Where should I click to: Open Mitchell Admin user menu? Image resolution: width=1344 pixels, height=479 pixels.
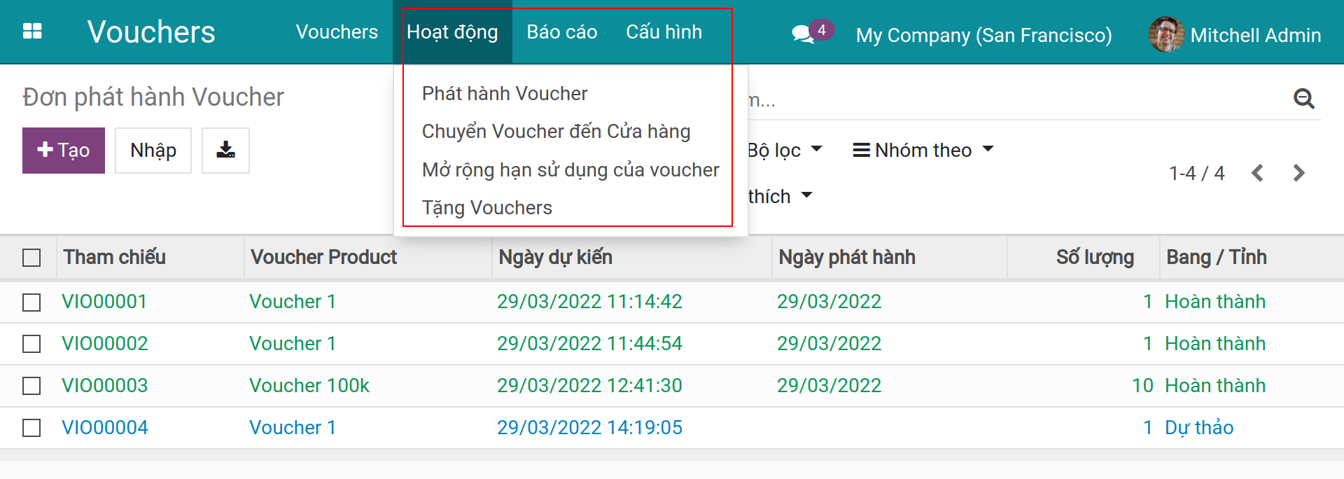pyautogui.click(x=1235, y=35)
